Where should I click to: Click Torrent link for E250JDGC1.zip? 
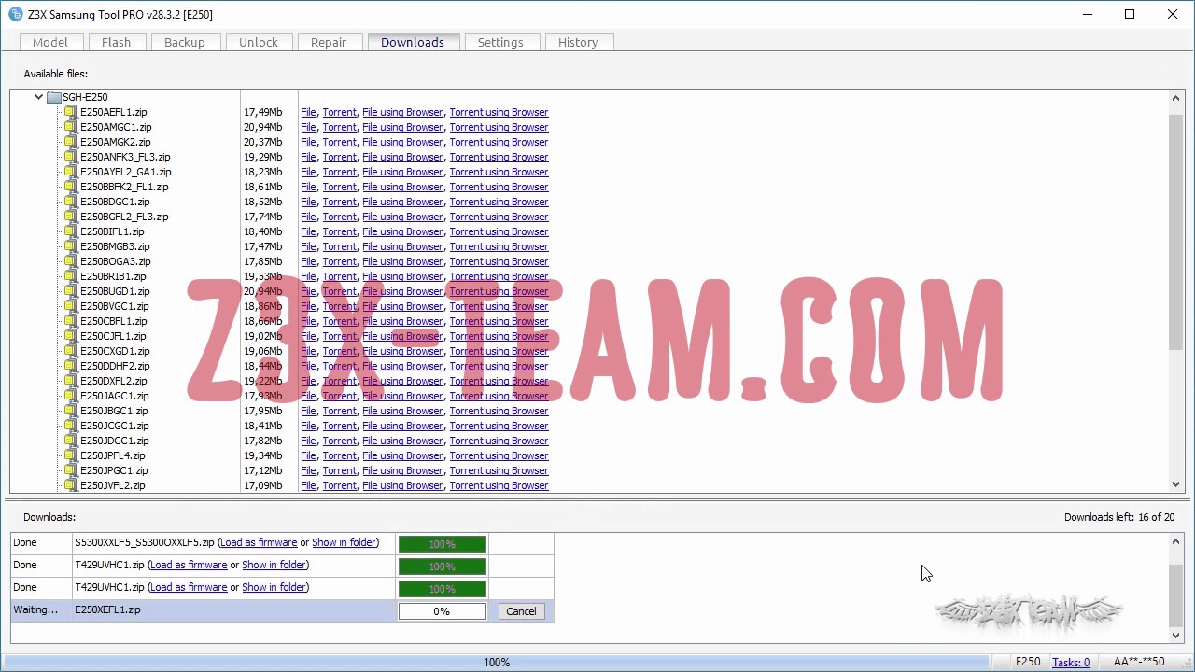point(339,441)
